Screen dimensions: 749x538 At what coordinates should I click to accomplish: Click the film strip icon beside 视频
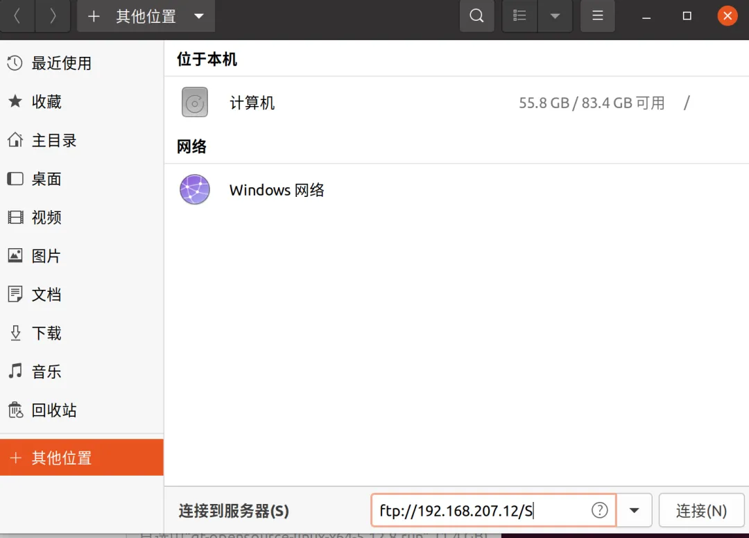click(15, 218)
